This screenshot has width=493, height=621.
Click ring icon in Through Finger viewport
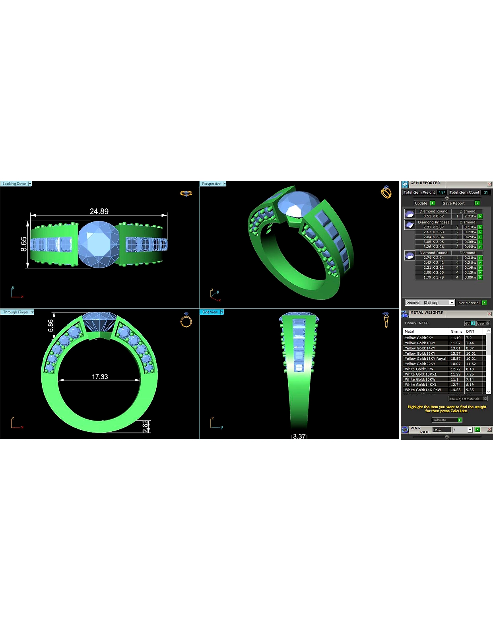[186, 320]
